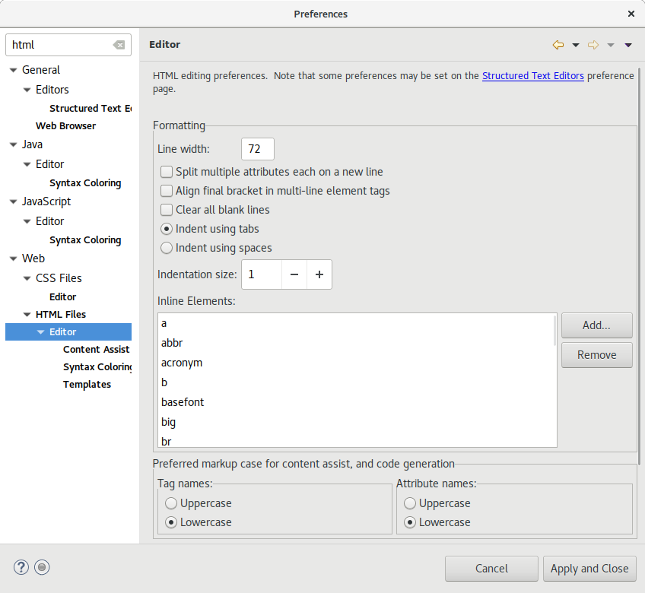This screenshot has width=645, height=593.
Task: Open the preferences view menu arrow
Action: pyautogui.click(x=628, y=46)
